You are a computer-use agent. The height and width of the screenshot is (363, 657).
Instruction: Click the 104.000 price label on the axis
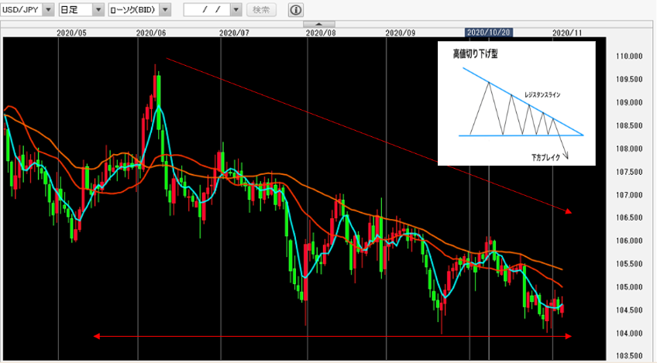click(x=628, y=334)
